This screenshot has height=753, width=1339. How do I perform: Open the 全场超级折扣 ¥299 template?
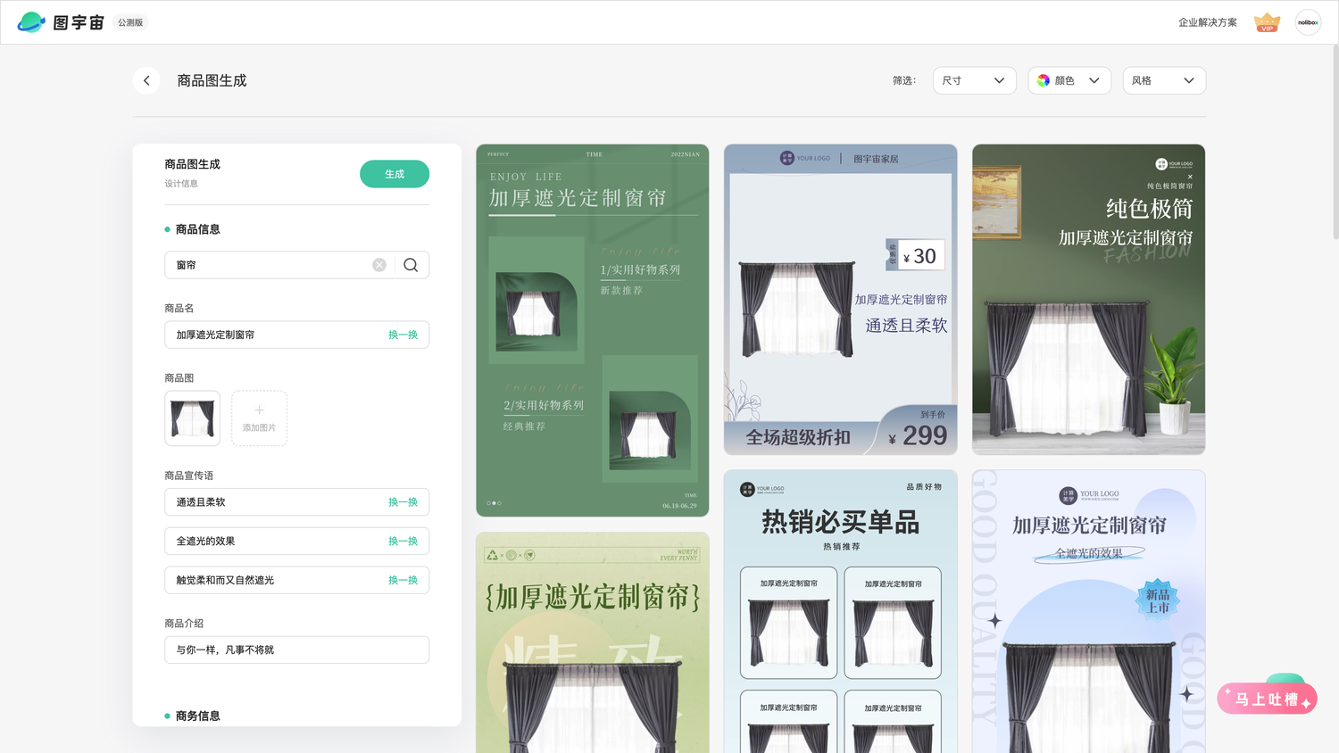tap(840, 300)
